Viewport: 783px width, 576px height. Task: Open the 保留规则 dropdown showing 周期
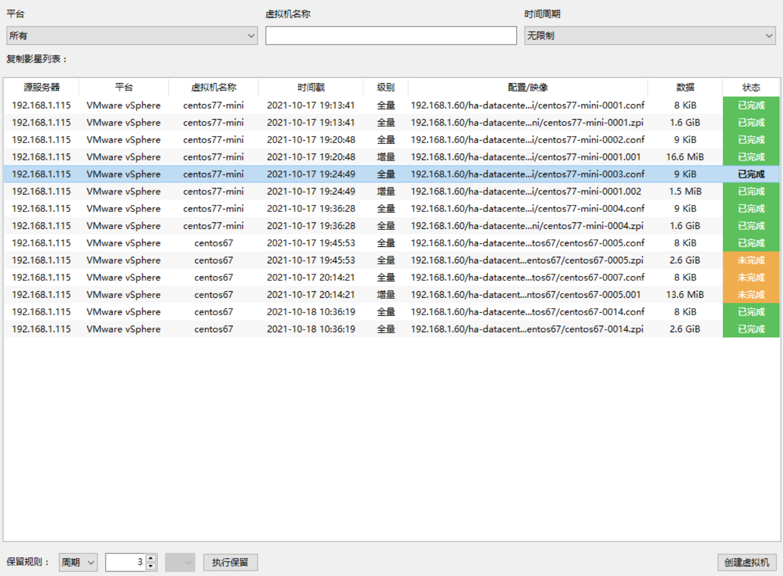(x=78, y=562)
